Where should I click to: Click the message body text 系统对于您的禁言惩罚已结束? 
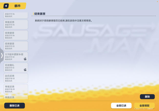pos(50,21)
